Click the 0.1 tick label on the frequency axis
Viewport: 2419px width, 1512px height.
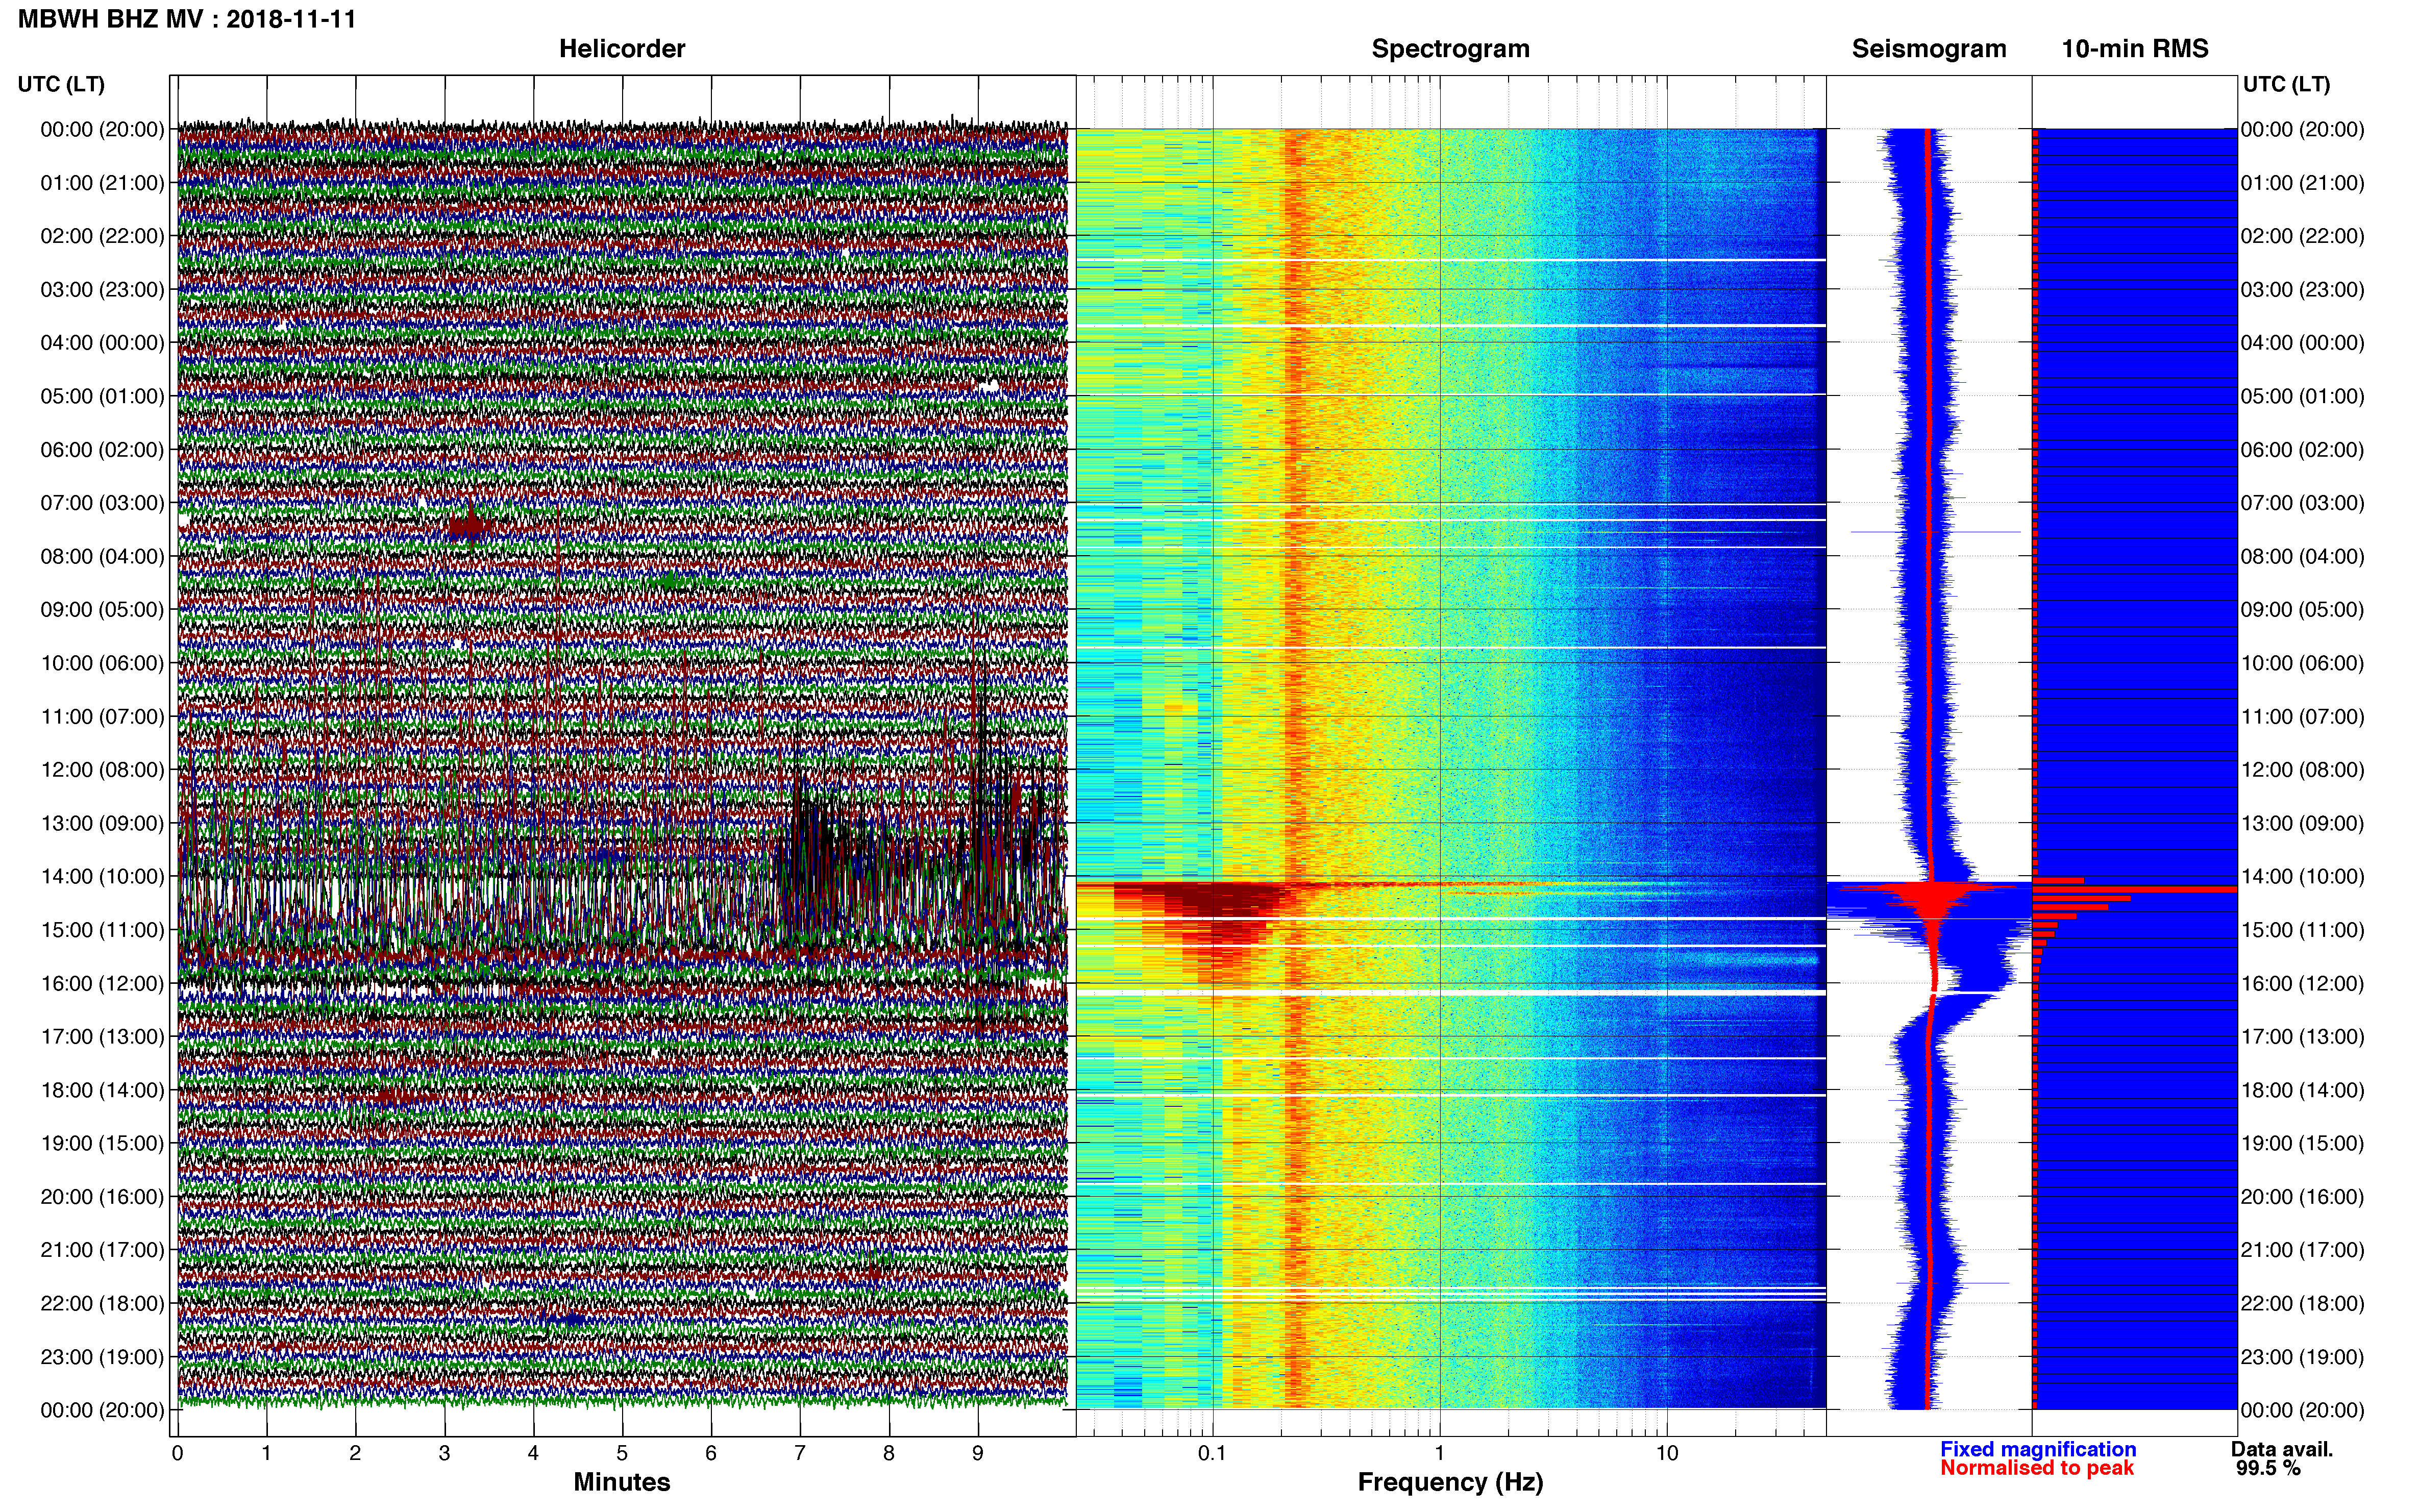[x=1212, y=1453]
